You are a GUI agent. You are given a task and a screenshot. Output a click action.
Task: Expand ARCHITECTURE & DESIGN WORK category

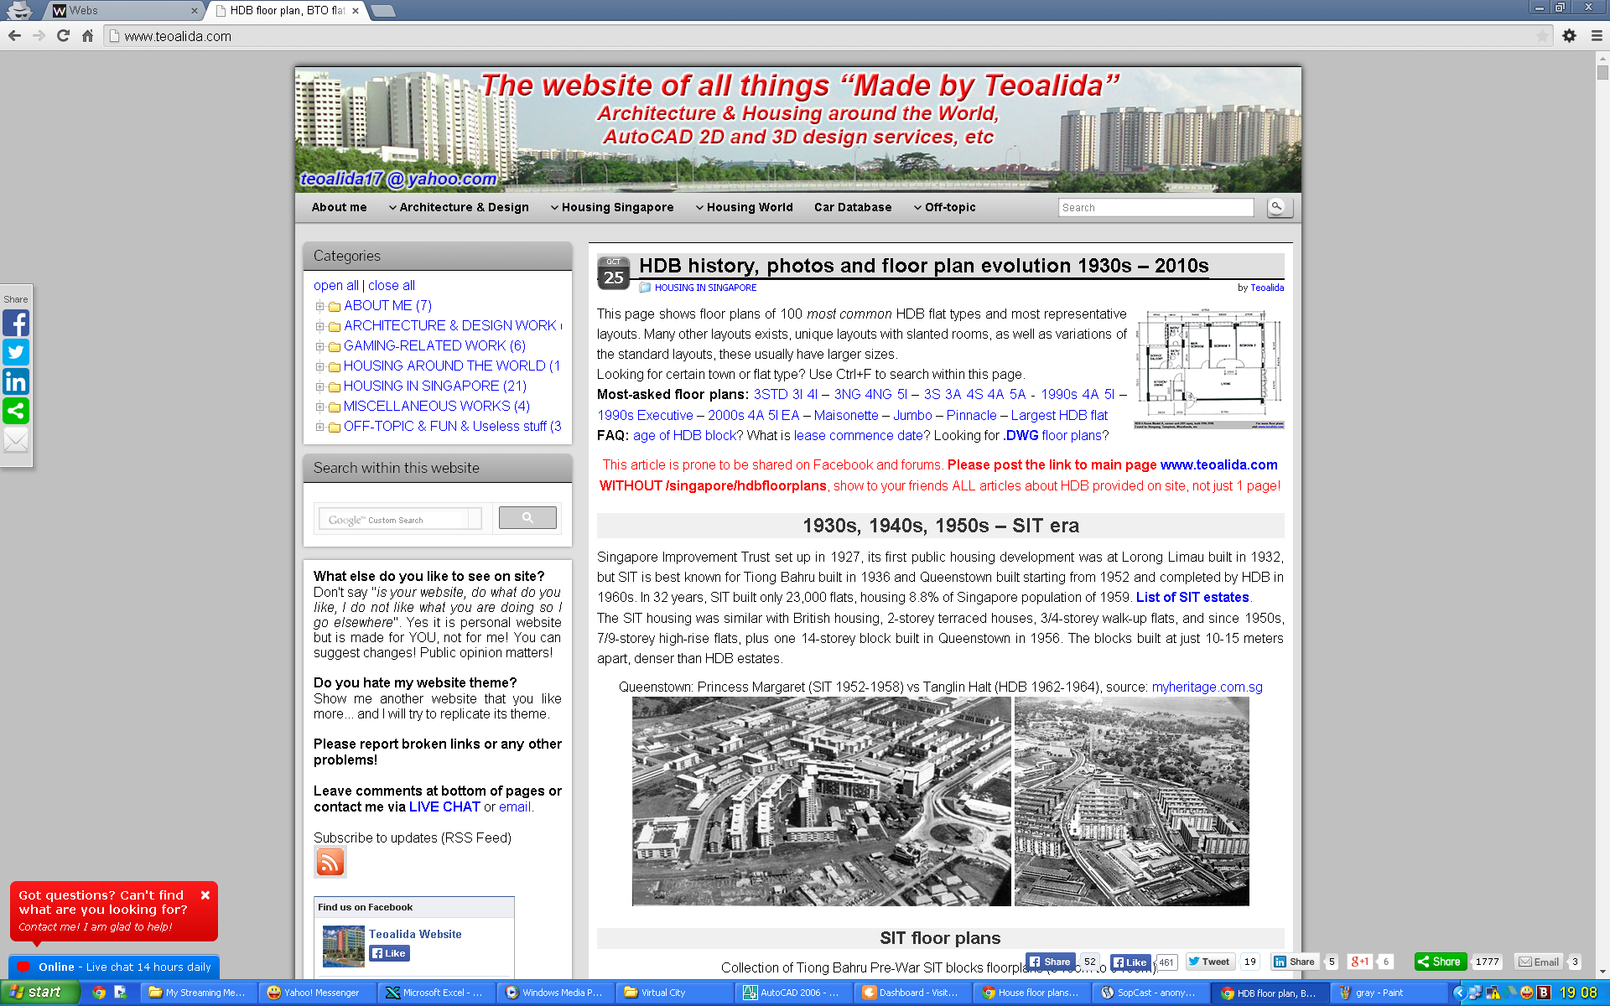[x=319, y=326]
